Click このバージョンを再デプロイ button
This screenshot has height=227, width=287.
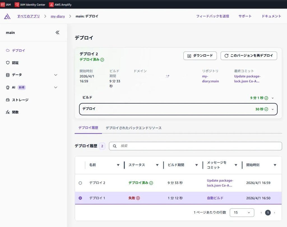(249, 56)
